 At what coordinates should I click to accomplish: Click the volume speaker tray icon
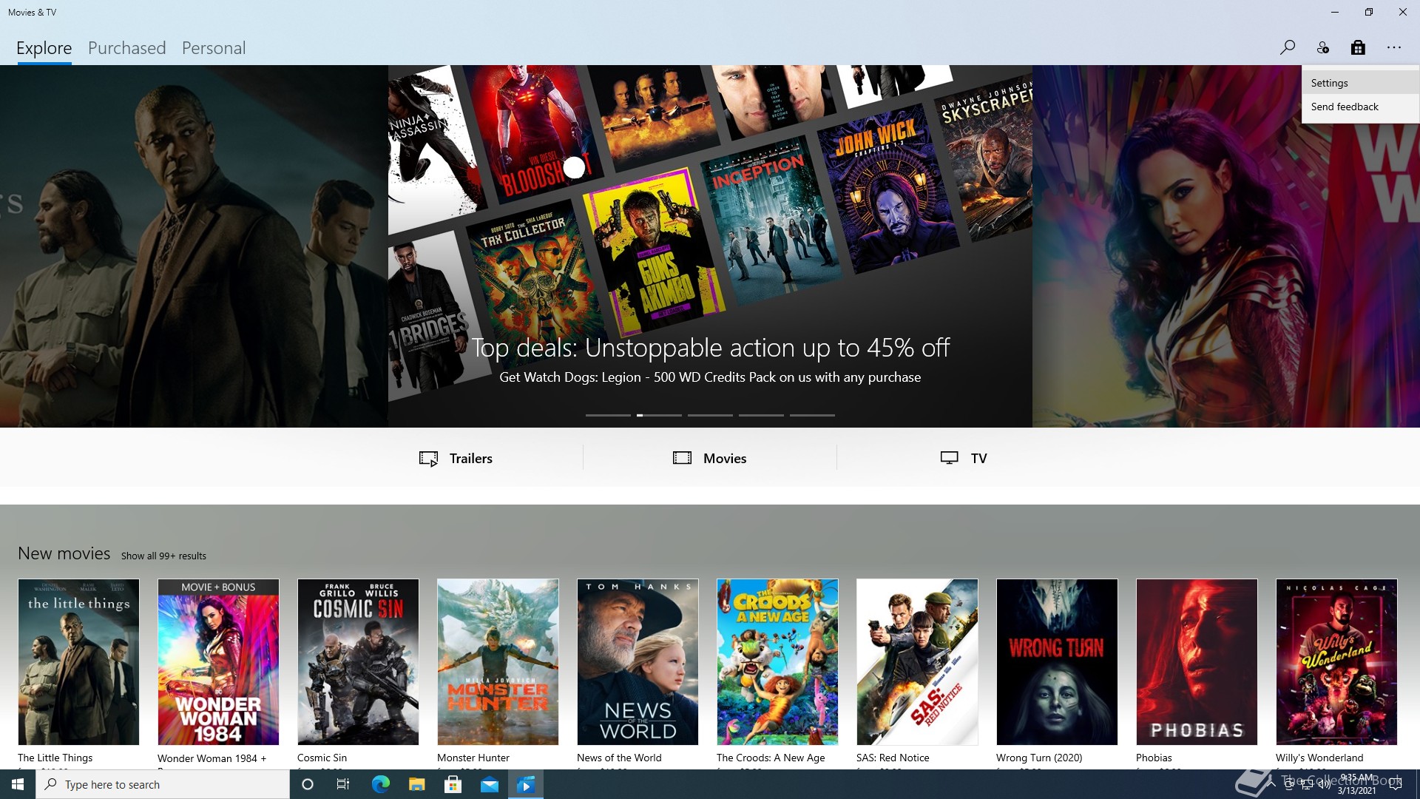tap(1324, 785)
